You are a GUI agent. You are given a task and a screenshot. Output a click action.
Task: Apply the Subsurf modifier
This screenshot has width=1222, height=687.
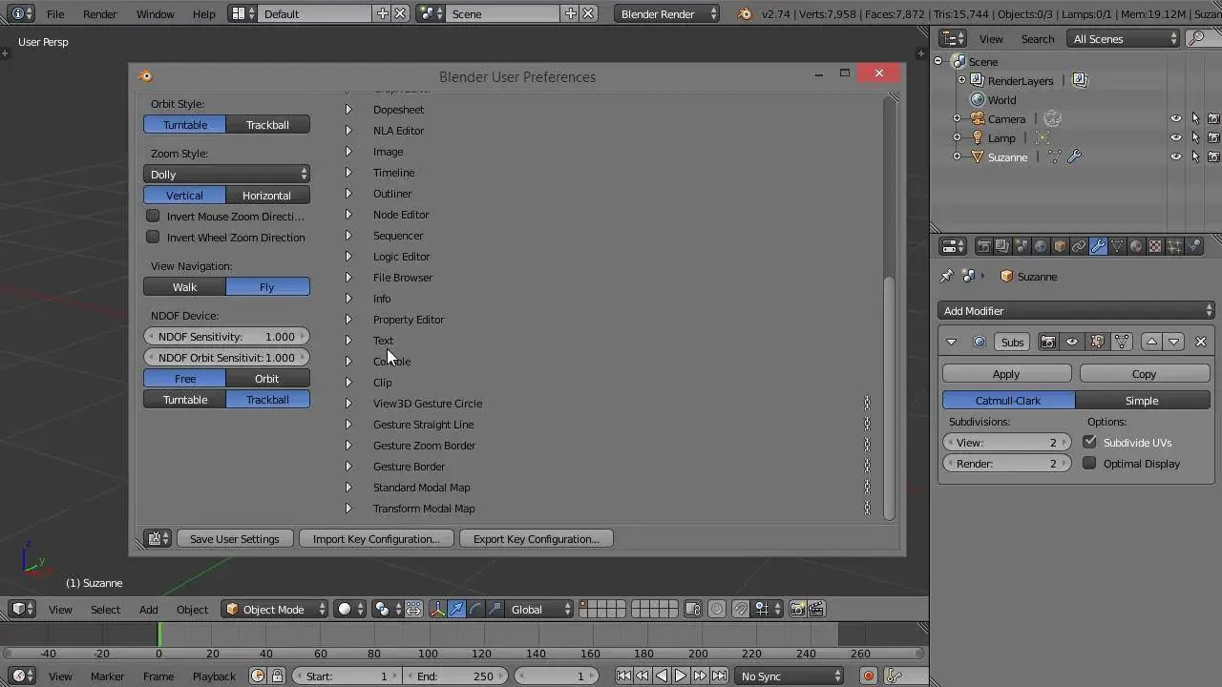(1006, 373)
